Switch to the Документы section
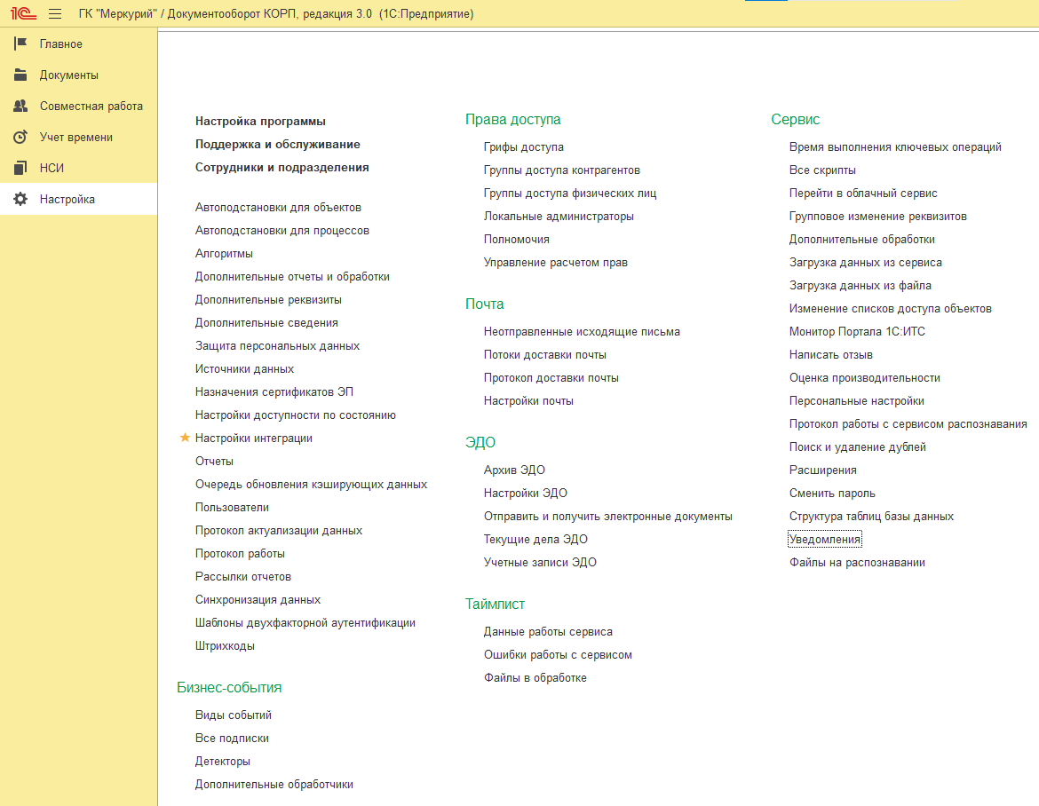 tap(79, 75)
